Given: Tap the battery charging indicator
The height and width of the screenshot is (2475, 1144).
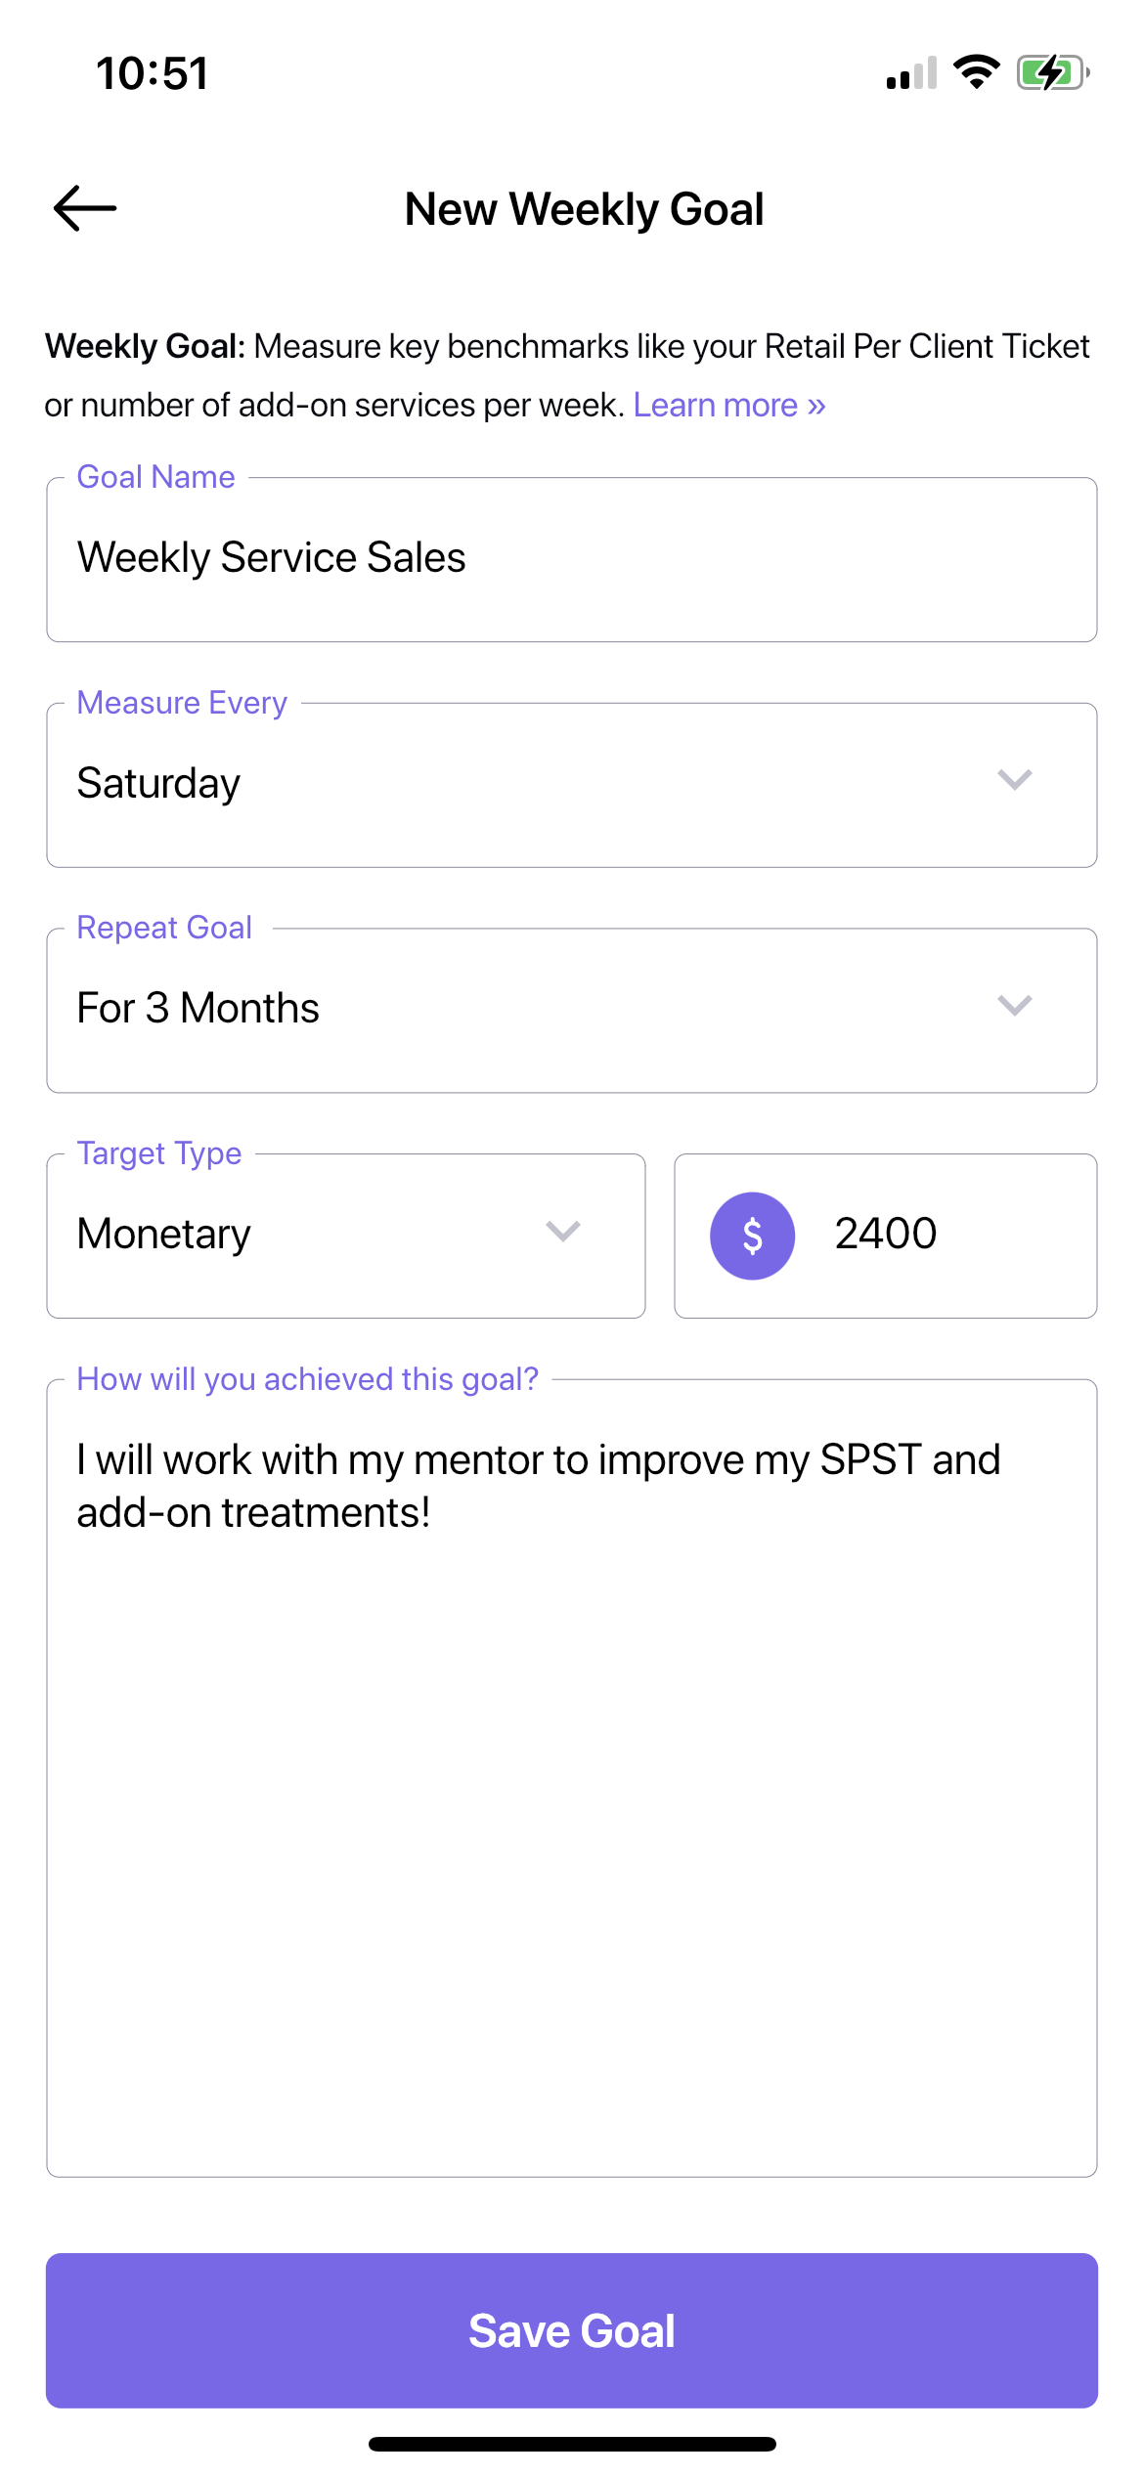Looking at the screenshot, I should click(1053, 72).
